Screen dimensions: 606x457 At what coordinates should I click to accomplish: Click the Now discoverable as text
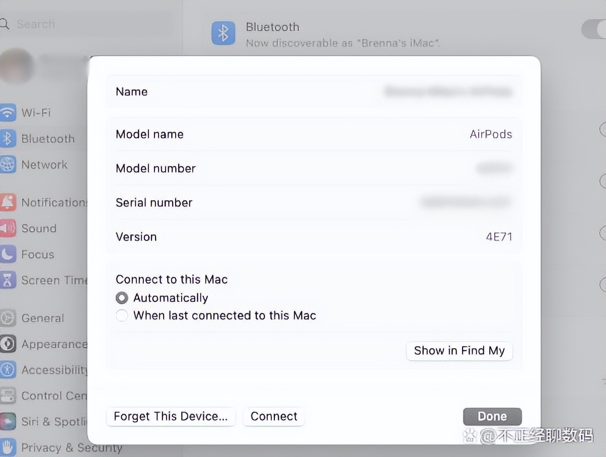tap(343, 43)
